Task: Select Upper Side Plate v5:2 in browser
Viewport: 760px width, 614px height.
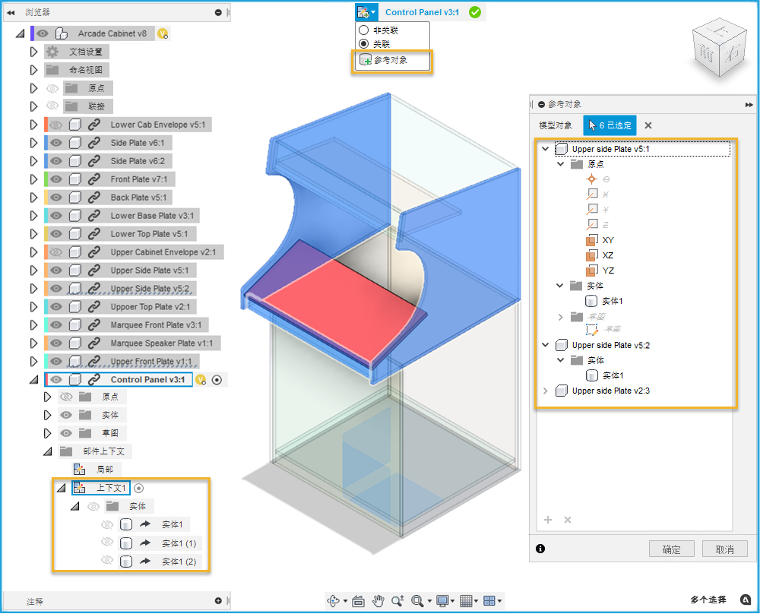Action: pos(149,288)
